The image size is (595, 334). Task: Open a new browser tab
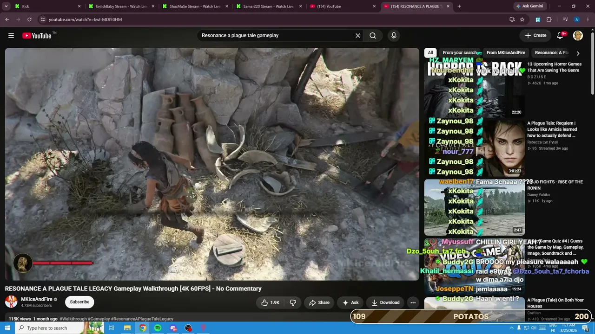(459, 6)
